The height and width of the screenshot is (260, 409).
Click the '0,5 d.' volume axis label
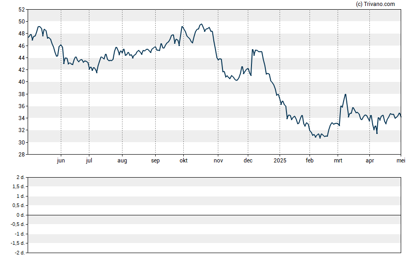coord(19,205)
